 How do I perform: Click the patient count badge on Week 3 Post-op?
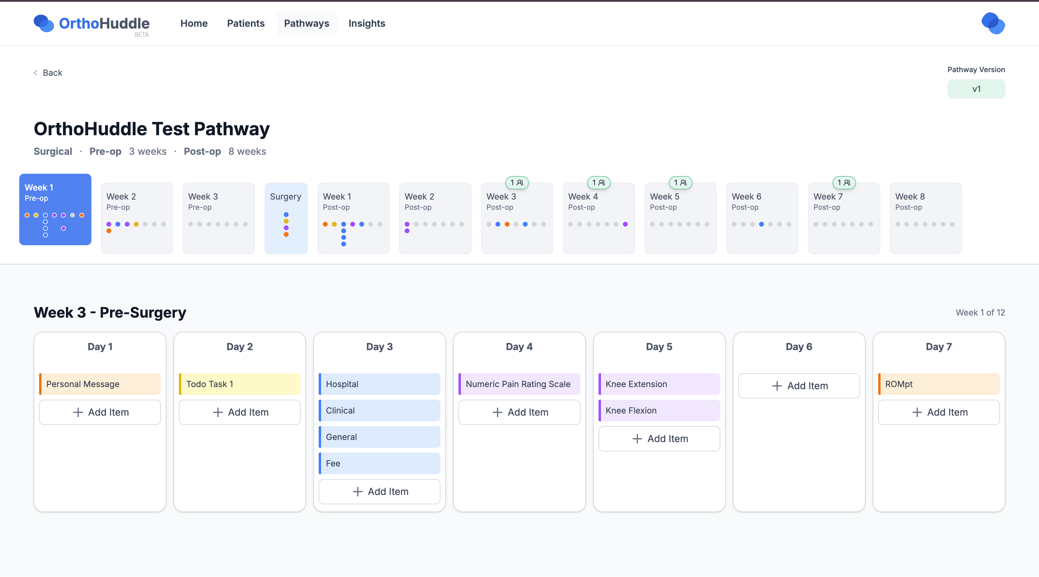pos(517,183)
